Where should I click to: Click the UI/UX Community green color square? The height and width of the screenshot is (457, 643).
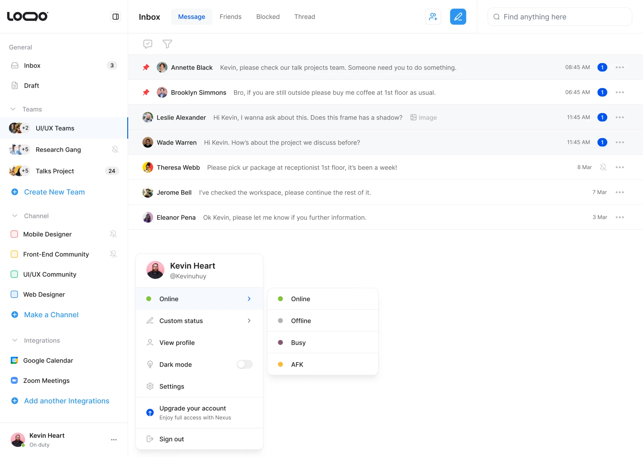click(14, 274)
